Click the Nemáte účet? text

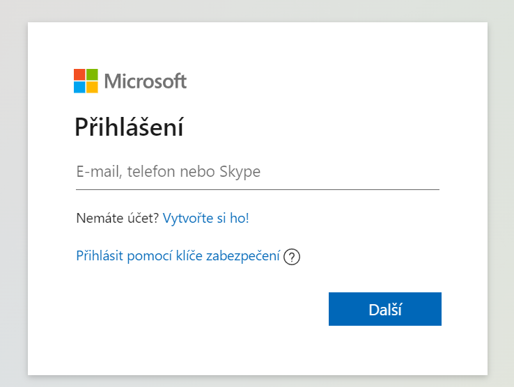117,218
